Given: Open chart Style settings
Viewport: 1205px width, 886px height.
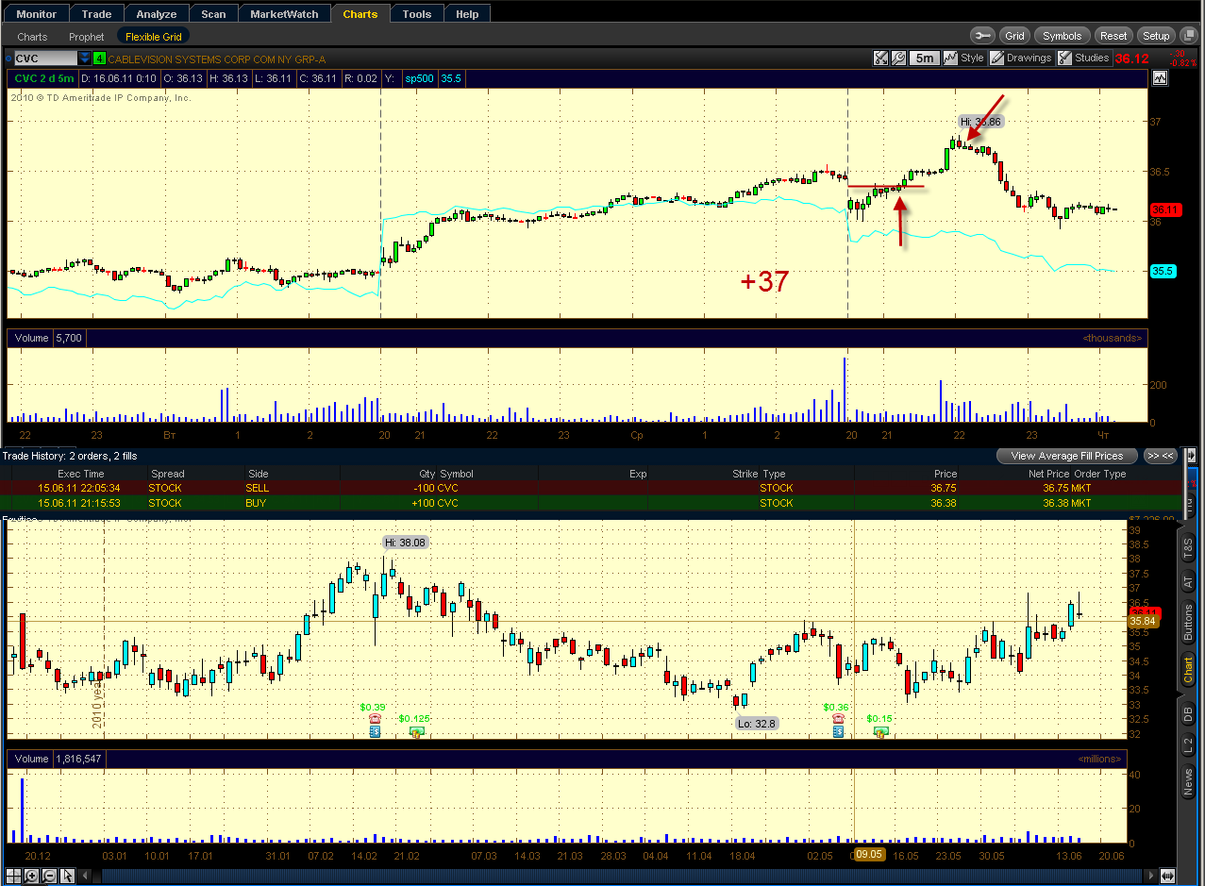Looking at the screenshot, I should [963, 59].
